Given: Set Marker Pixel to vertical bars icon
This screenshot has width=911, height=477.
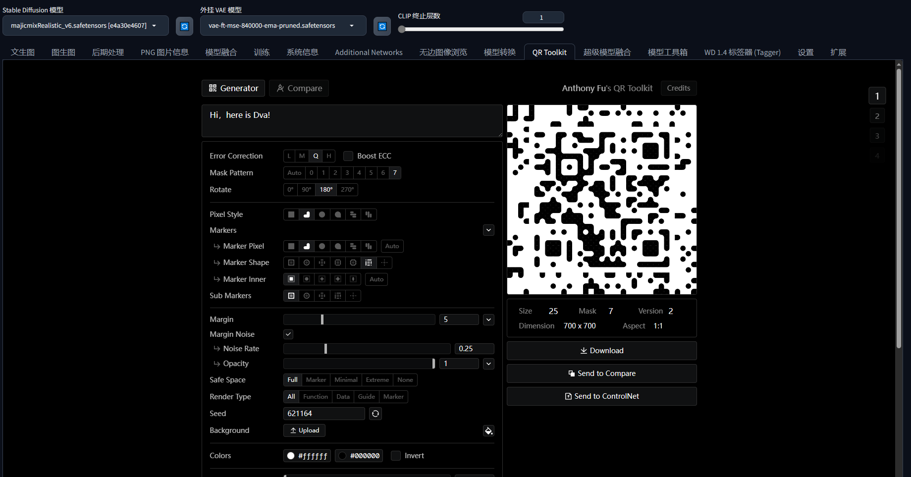Looking at the screenshot, I should [x=369, y=246].
